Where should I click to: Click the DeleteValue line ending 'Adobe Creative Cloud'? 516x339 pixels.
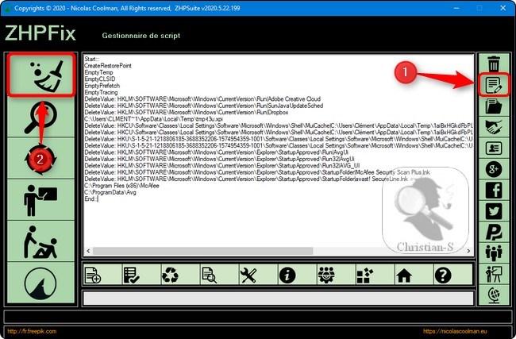click(202, 98)
